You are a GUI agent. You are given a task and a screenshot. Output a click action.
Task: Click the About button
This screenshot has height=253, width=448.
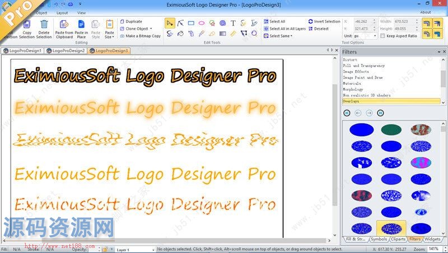[x=426, y=12]
